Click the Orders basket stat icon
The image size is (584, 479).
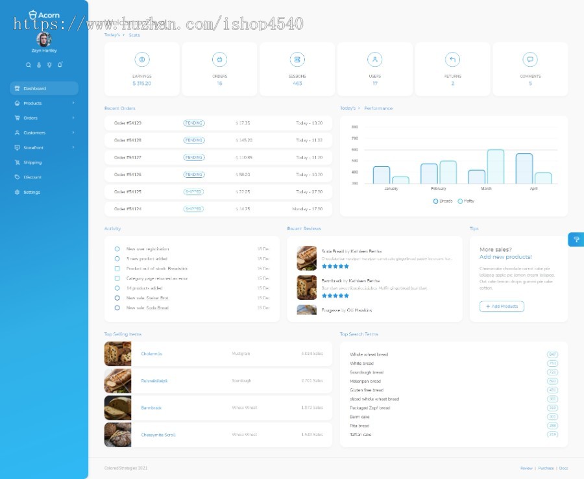[x=220, y=60]
